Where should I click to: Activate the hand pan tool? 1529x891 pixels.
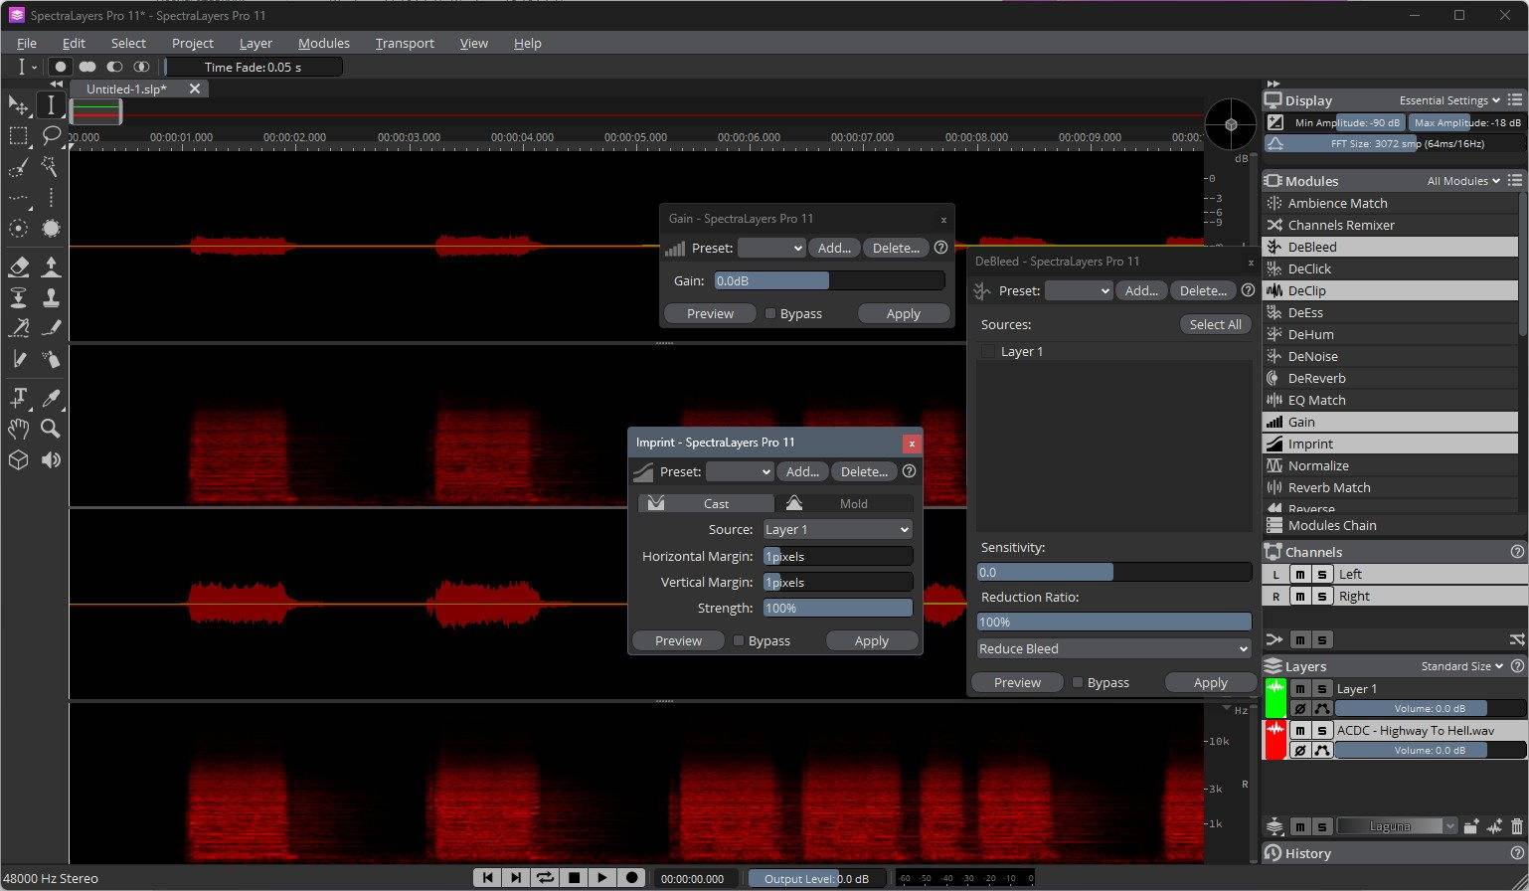18,429
